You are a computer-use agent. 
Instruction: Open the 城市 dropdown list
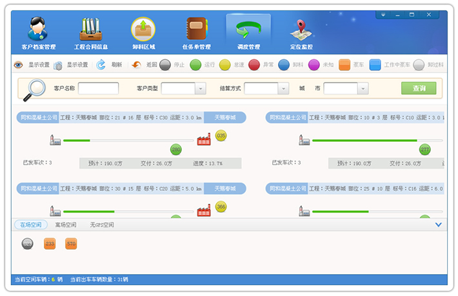point(363,89)
